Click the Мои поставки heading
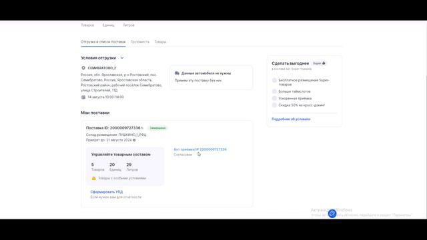Image resolution: width=427 pixels, height=240 pixels. click(95, 113)
